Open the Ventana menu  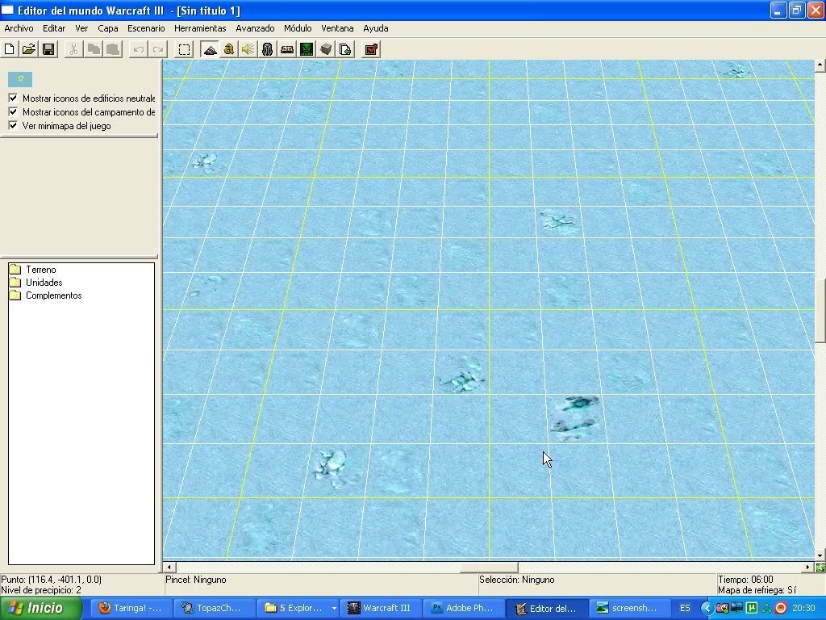click(x=337, y=28)
